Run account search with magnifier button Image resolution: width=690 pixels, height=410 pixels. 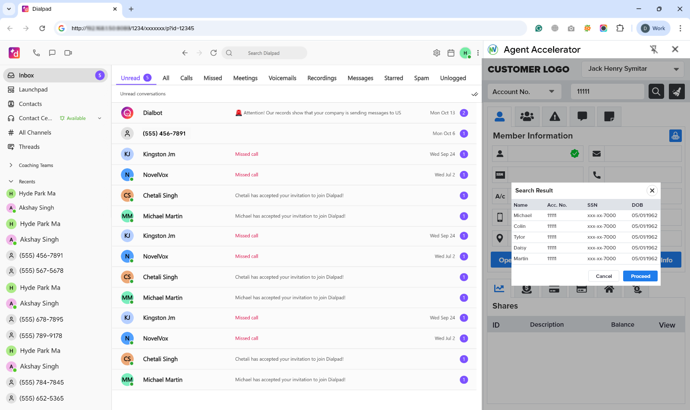(656, 91)
